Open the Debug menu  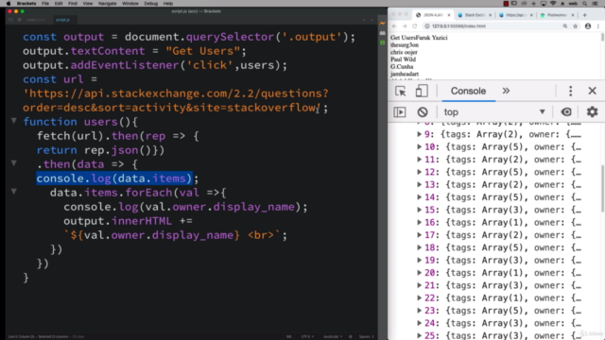point(151,4)
